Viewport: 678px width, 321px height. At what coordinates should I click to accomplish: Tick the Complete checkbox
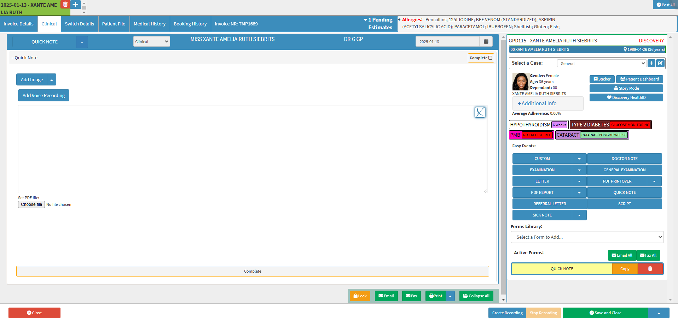(x=490, y=58)
